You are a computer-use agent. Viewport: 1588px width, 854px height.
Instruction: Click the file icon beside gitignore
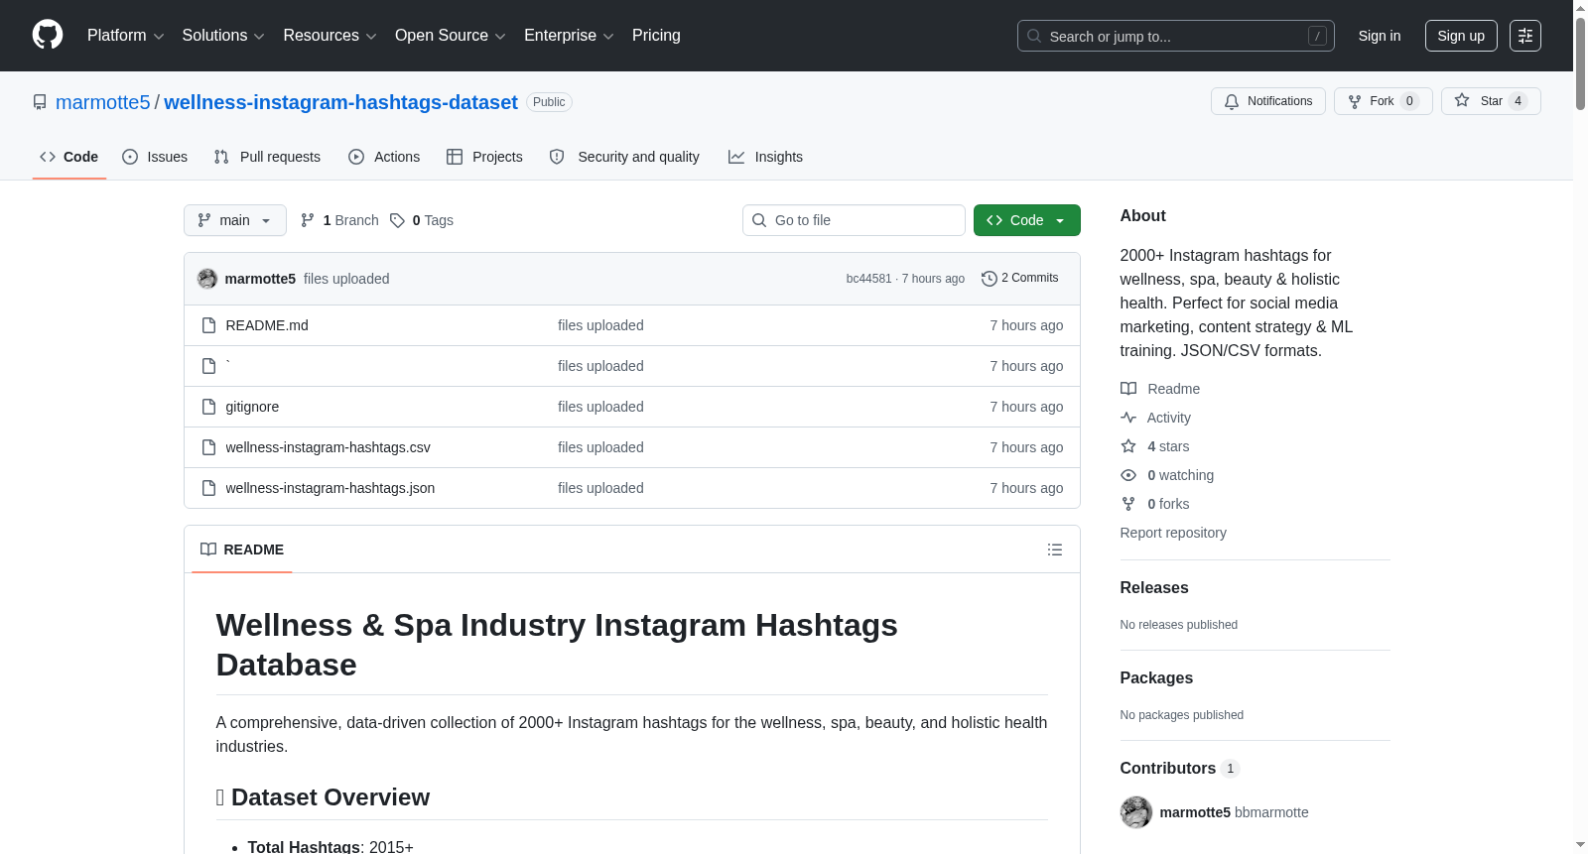[x=208, y=407]
